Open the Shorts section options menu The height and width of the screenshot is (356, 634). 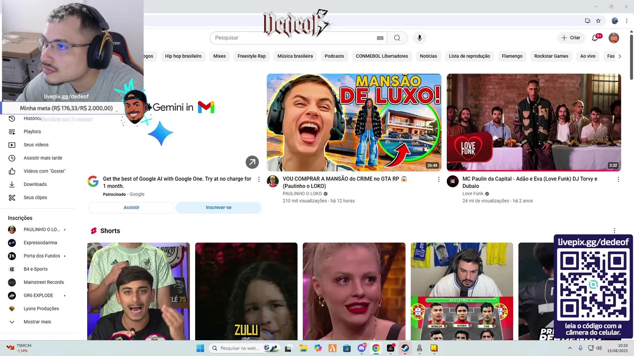pos(614,231)
